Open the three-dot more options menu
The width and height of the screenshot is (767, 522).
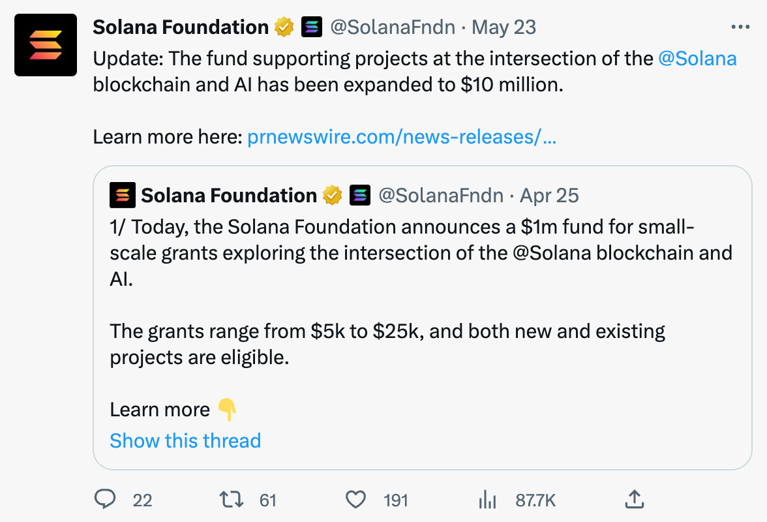click(740, 27)
